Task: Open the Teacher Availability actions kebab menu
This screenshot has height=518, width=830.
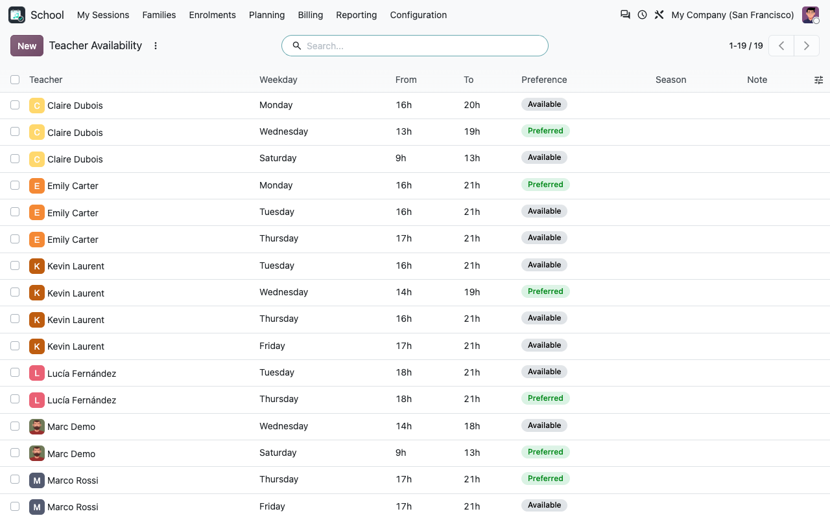Action: [x=156, y=46]
